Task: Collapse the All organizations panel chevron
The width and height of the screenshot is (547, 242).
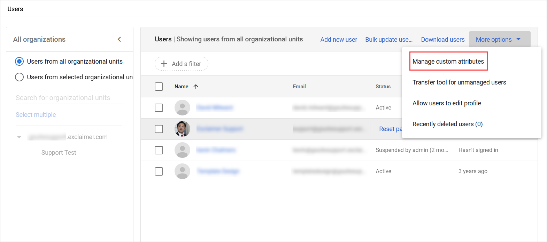Action: (119, 39)
